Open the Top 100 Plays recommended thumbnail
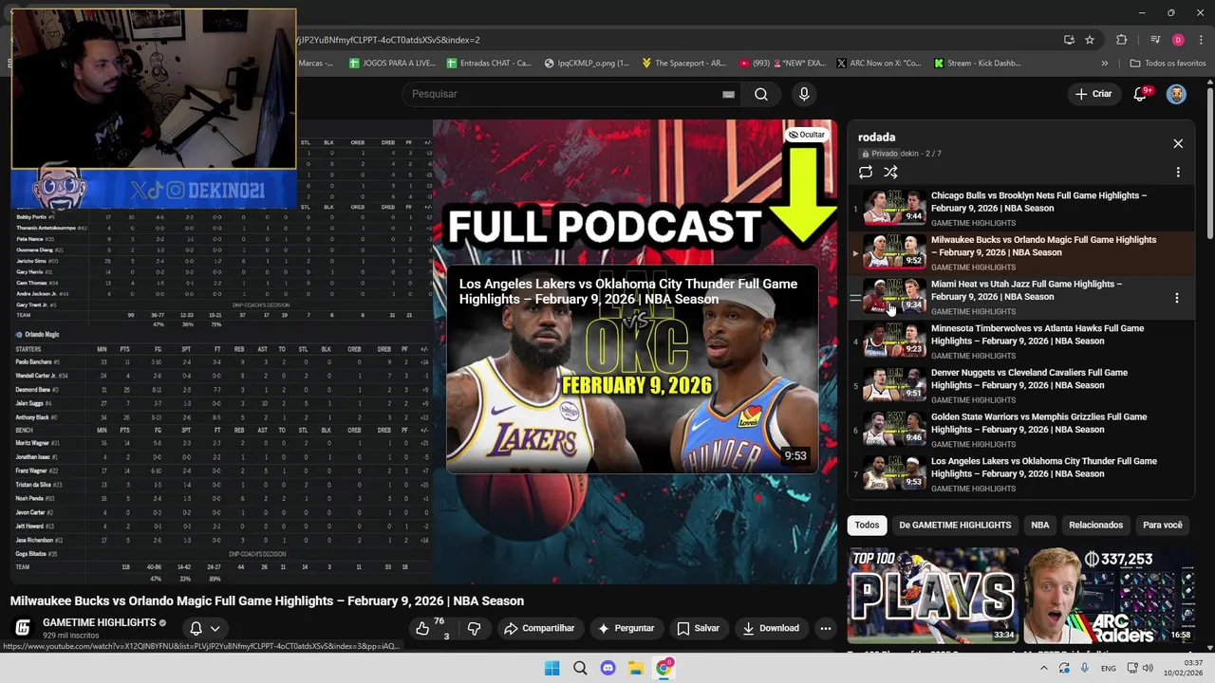 coord(933,595)
